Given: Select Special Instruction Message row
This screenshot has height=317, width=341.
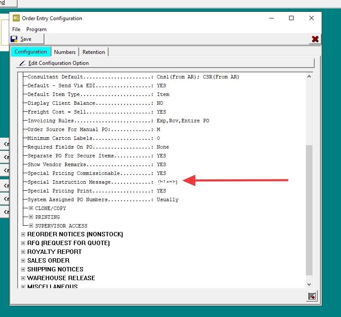Looking at the screenshot, I should click(103, 182).
